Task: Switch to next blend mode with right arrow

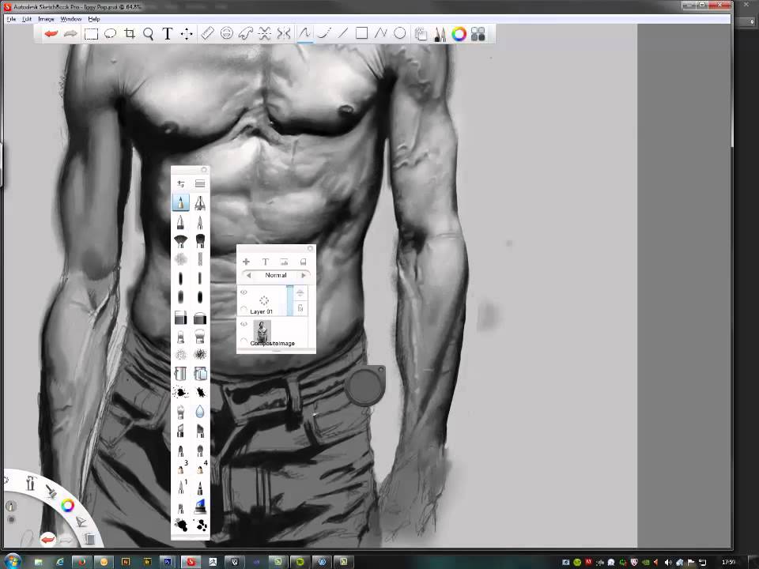Action: (x=304, y=275)
